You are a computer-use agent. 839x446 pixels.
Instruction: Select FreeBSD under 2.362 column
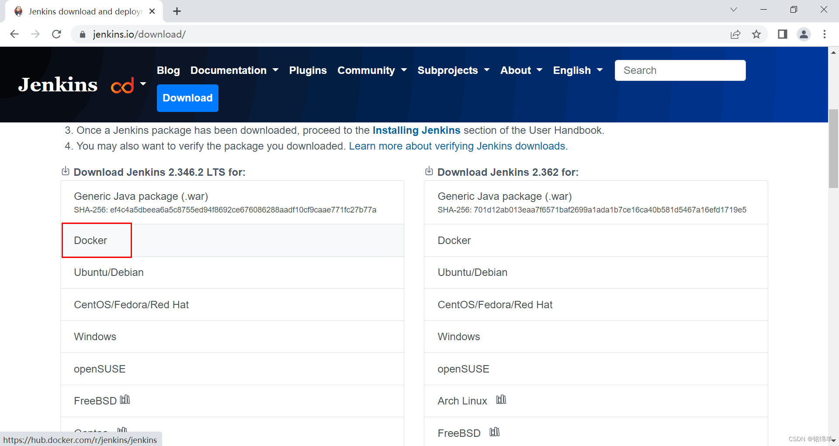point(596,432)
